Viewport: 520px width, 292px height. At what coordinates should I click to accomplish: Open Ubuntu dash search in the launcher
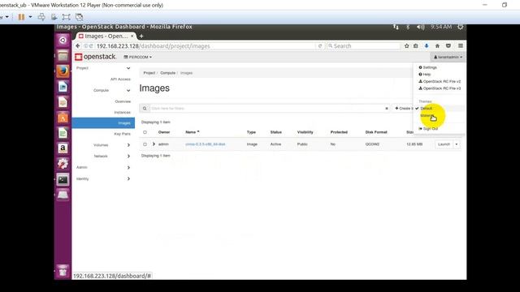pyautogui.click(x=63, y=41)
